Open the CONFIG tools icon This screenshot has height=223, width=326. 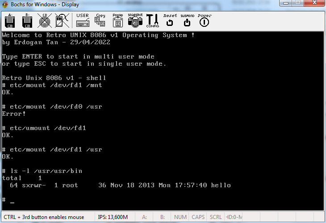click(x=152, y=20)
